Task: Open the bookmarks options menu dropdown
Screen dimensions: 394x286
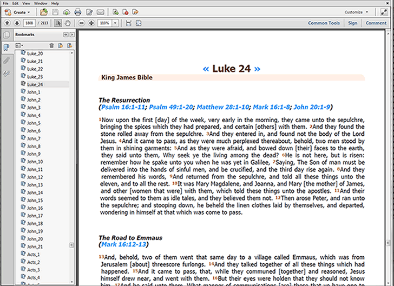Action: [19, 45]
